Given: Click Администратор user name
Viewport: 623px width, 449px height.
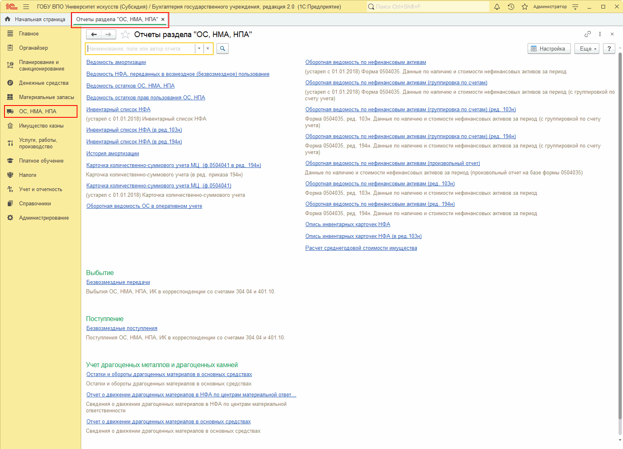Looking at the screenshot, I should [550, 7].
